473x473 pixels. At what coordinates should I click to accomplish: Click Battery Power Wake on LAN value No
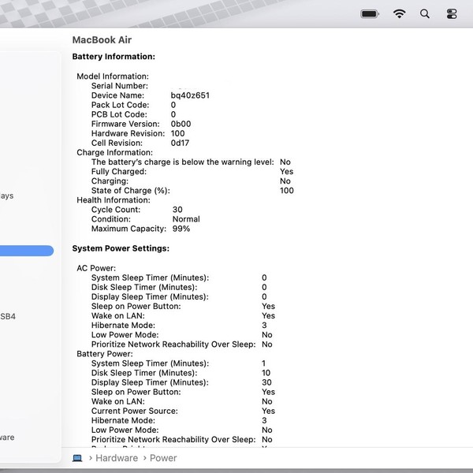click(x=267, y=401)
